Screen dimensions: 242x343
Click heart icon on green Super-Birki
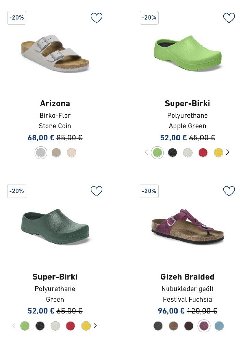pyautogui.click(x=97, y=191)
